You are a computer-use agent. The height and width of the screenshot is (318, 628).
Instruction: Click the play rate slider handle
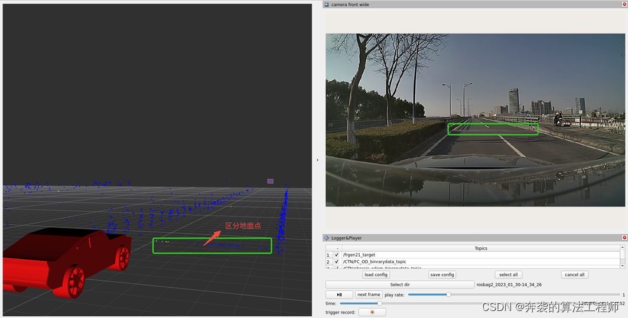click(448, 294)
